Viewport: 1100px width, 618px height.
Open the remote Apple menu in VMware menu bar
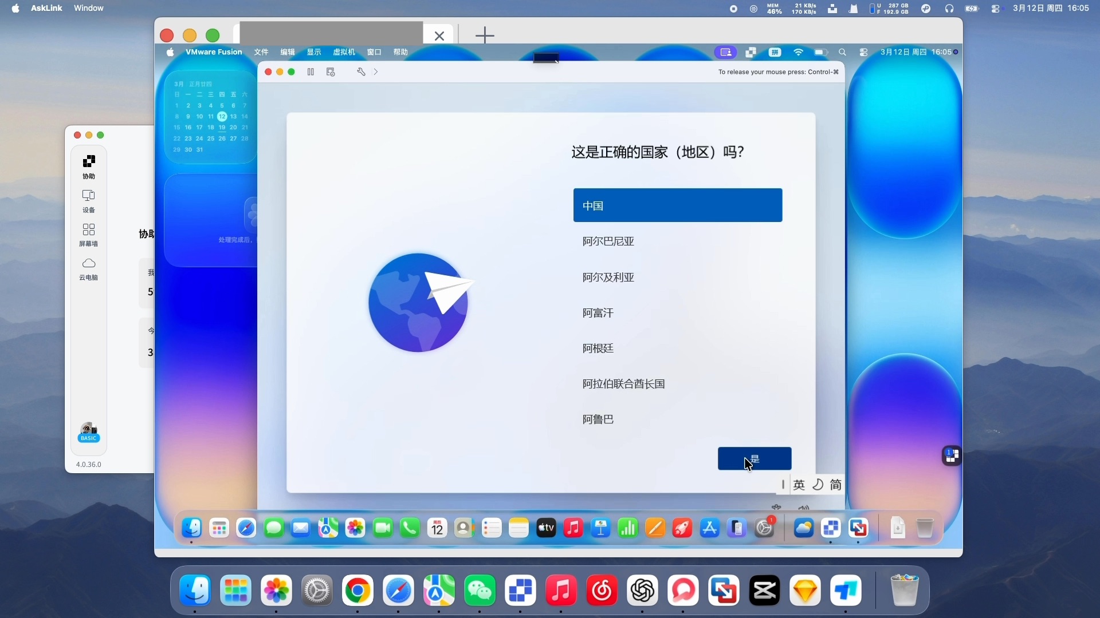coord(170,52)
